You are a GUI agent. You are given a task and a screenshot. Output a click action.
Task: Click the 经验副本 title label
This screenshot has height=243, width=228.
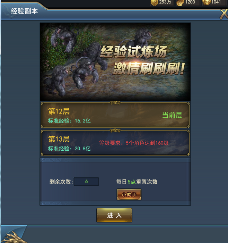24,11
